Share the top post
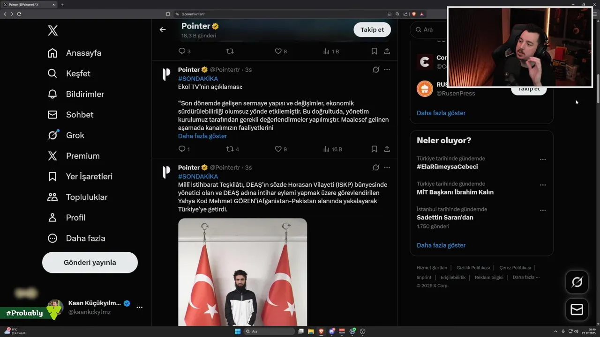The image size is (600, 337). (x=387, y=51)
